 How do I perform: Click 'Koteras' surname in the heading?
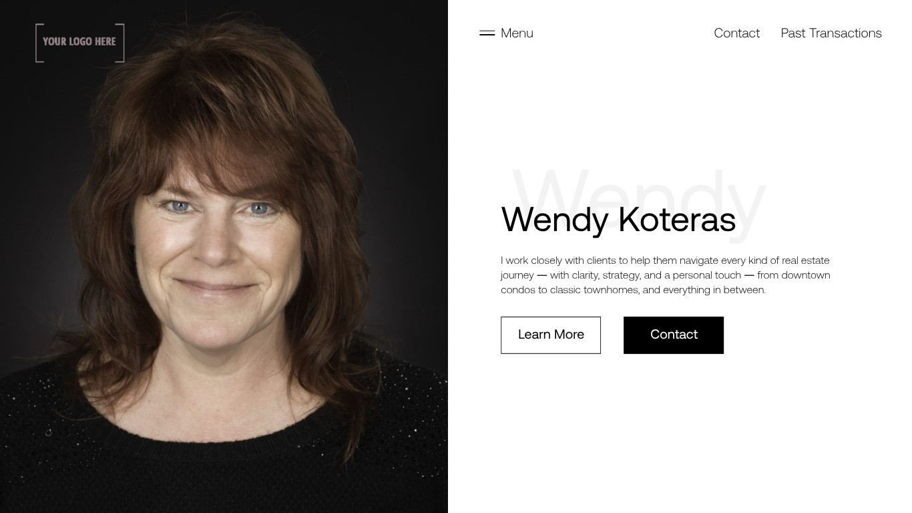pyautogui.click(x=677, y=219)
